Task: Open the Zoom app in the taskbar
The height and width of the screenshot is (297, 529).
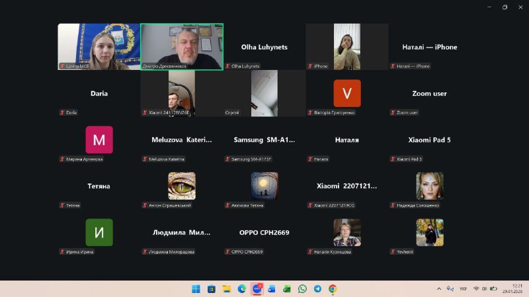Action: pyautogui.click(x=257, y=289)
